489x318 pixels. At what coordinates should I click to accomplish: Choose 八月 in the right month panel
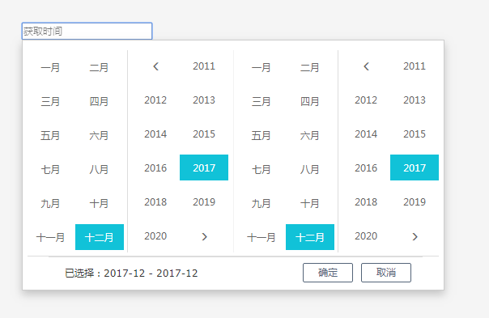click(x=310, y=169)
